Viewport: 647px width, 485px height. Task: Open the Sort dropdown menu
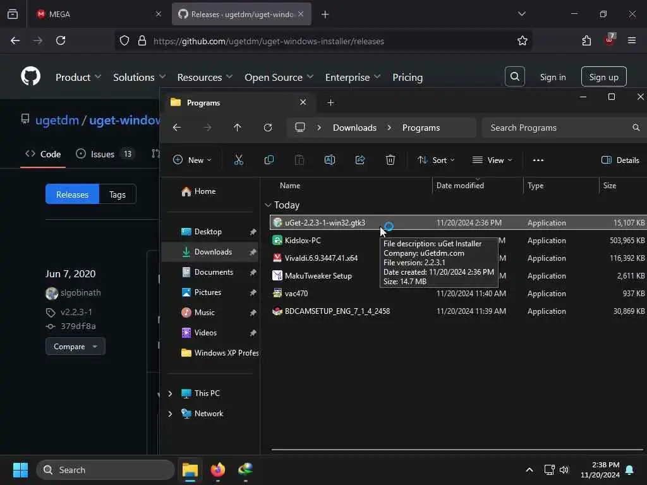click(x=436, y=160)
